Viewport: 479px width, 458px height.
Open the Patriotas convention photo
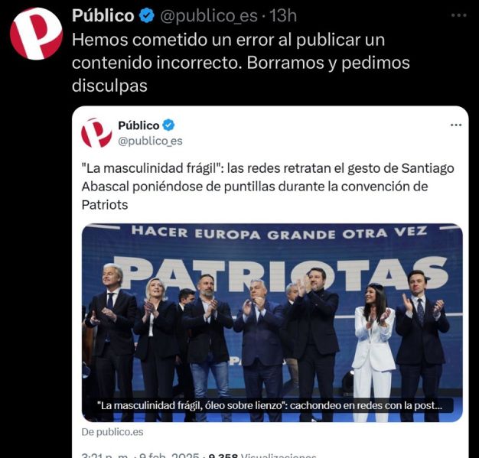(x=272, y=323)
